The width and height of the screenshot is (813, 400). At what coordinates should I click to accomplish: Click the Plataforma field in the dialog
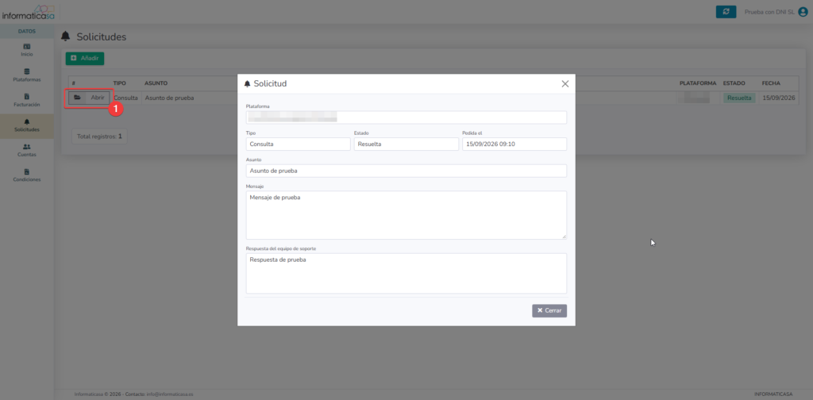[x=406, y=117]
